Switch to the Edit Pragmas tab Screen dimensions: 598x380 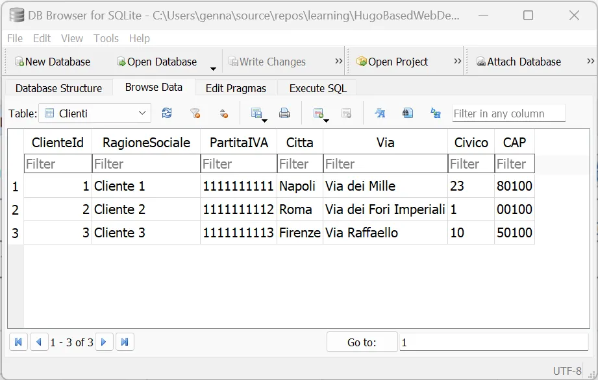pos(236,88)
